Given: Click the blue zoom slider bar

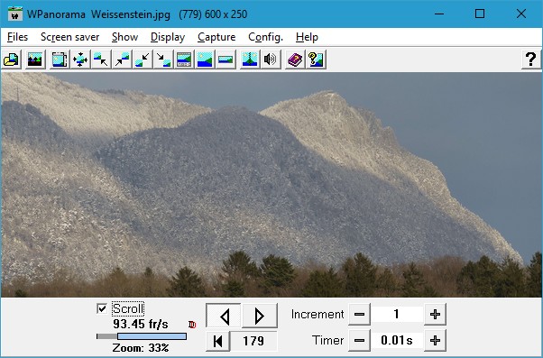Looking at the screenshot, I should tap(152, 336).
